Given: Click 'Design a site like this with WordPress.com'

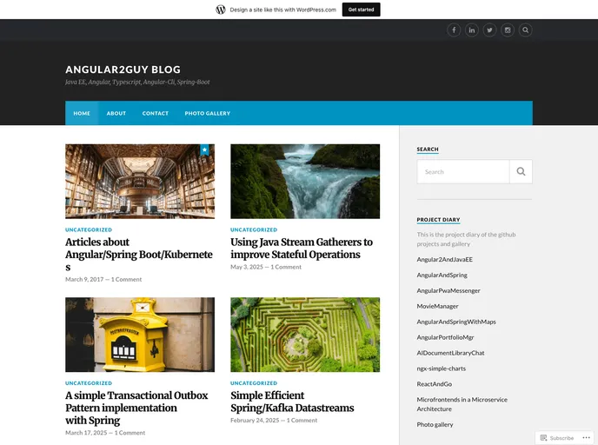Looking at the screenshot, I should pyautogui.click(x=283, y=10).
